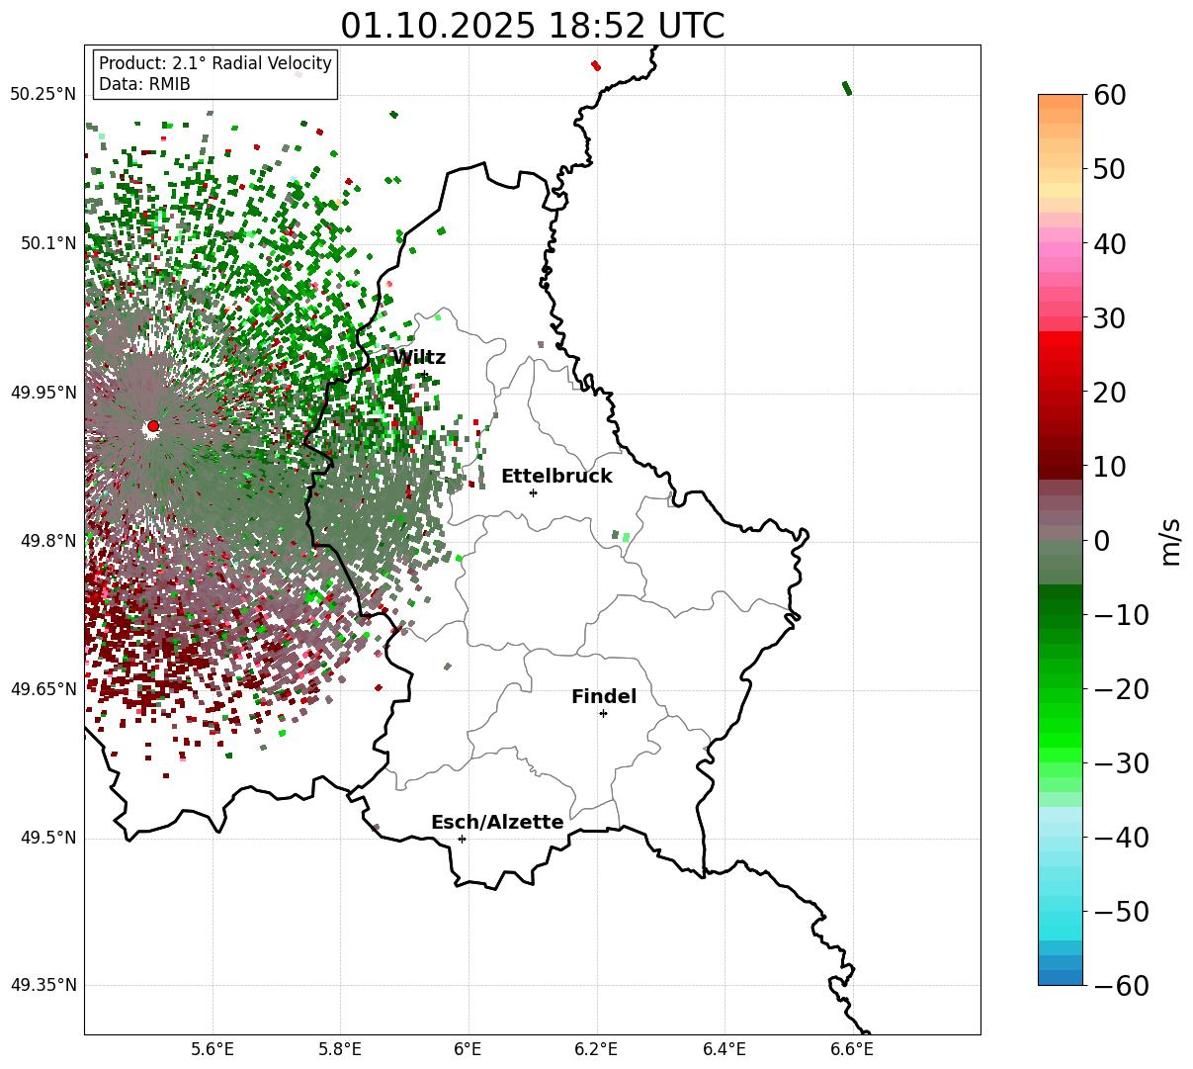Click the 49.5°N latitude tick label

tap(48, 838)
